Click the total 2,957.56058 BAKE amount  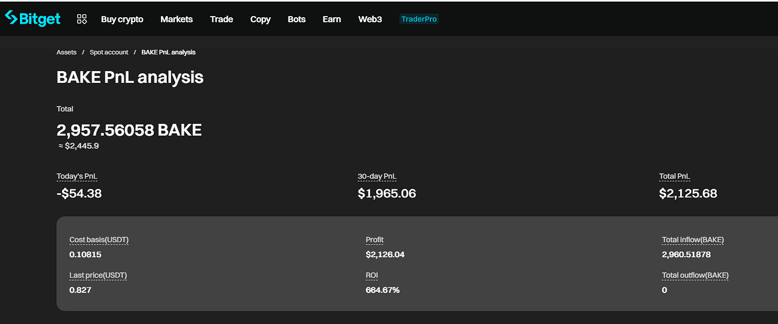(x=129, y=130)
